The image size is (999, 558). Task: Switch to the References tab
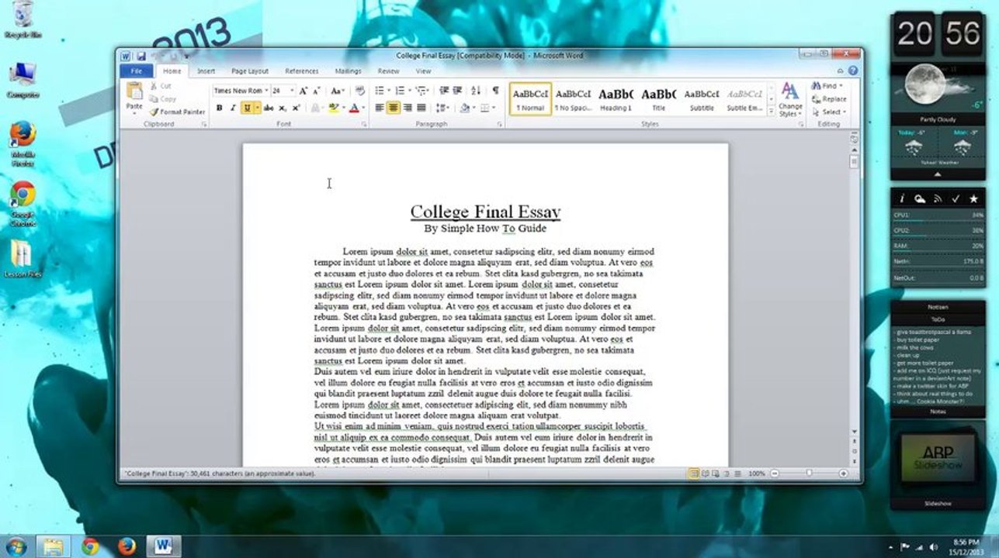(302, 71)
